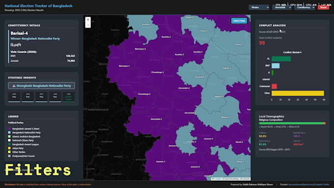Screen dimensions: 334x188
Task: Click Bangladesh Awami League dark-green swatch
Action: click(9, 144)
